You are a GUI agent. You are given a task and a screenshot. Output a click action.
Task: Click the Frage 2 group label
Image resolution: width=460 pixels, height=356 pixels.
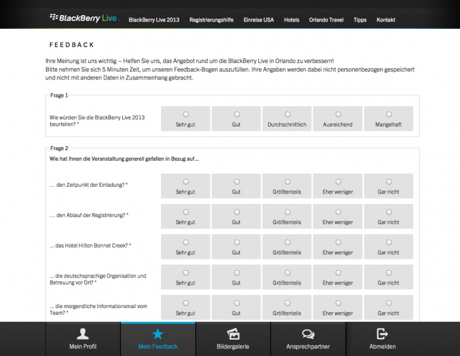pos(59,148)
